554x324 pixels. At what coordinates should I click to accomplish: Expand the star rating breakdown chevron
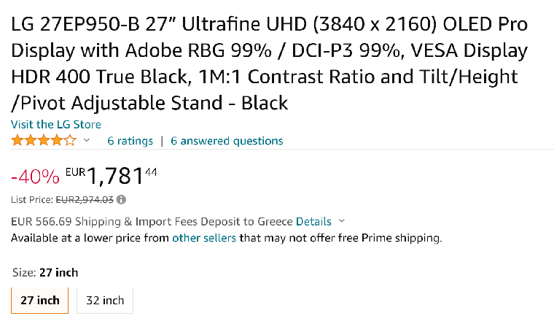[x=87, y=140]
